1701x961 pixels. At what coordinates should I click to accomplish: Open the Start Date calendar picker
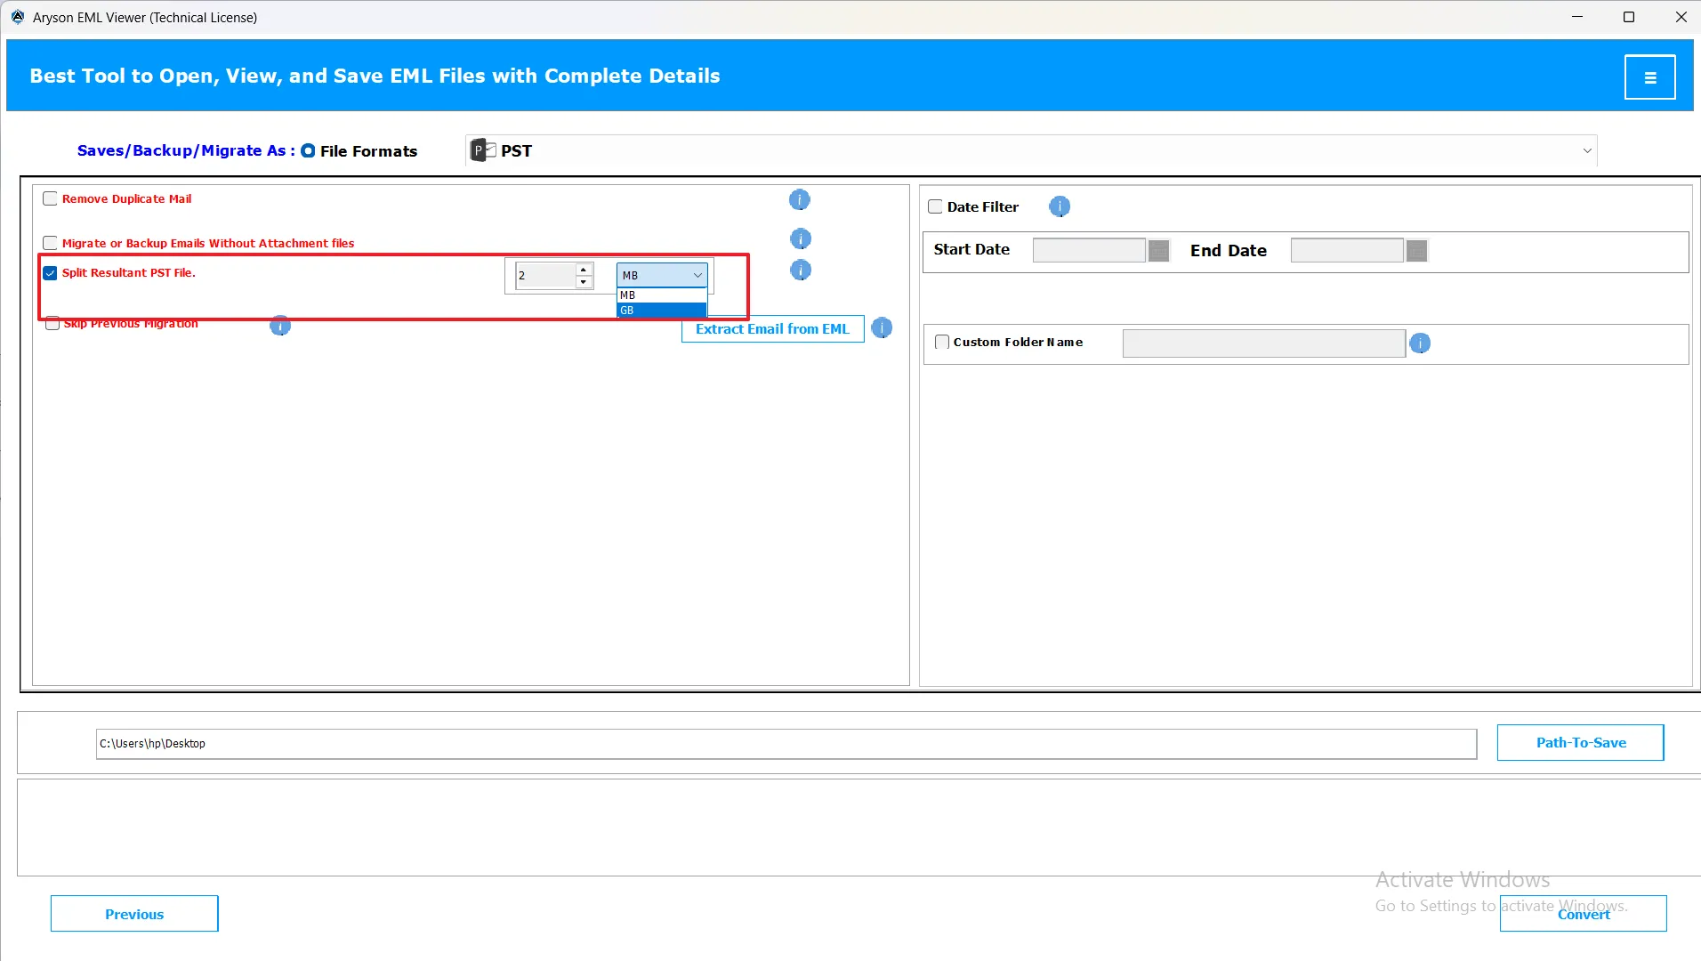(x=1158, y=251)
